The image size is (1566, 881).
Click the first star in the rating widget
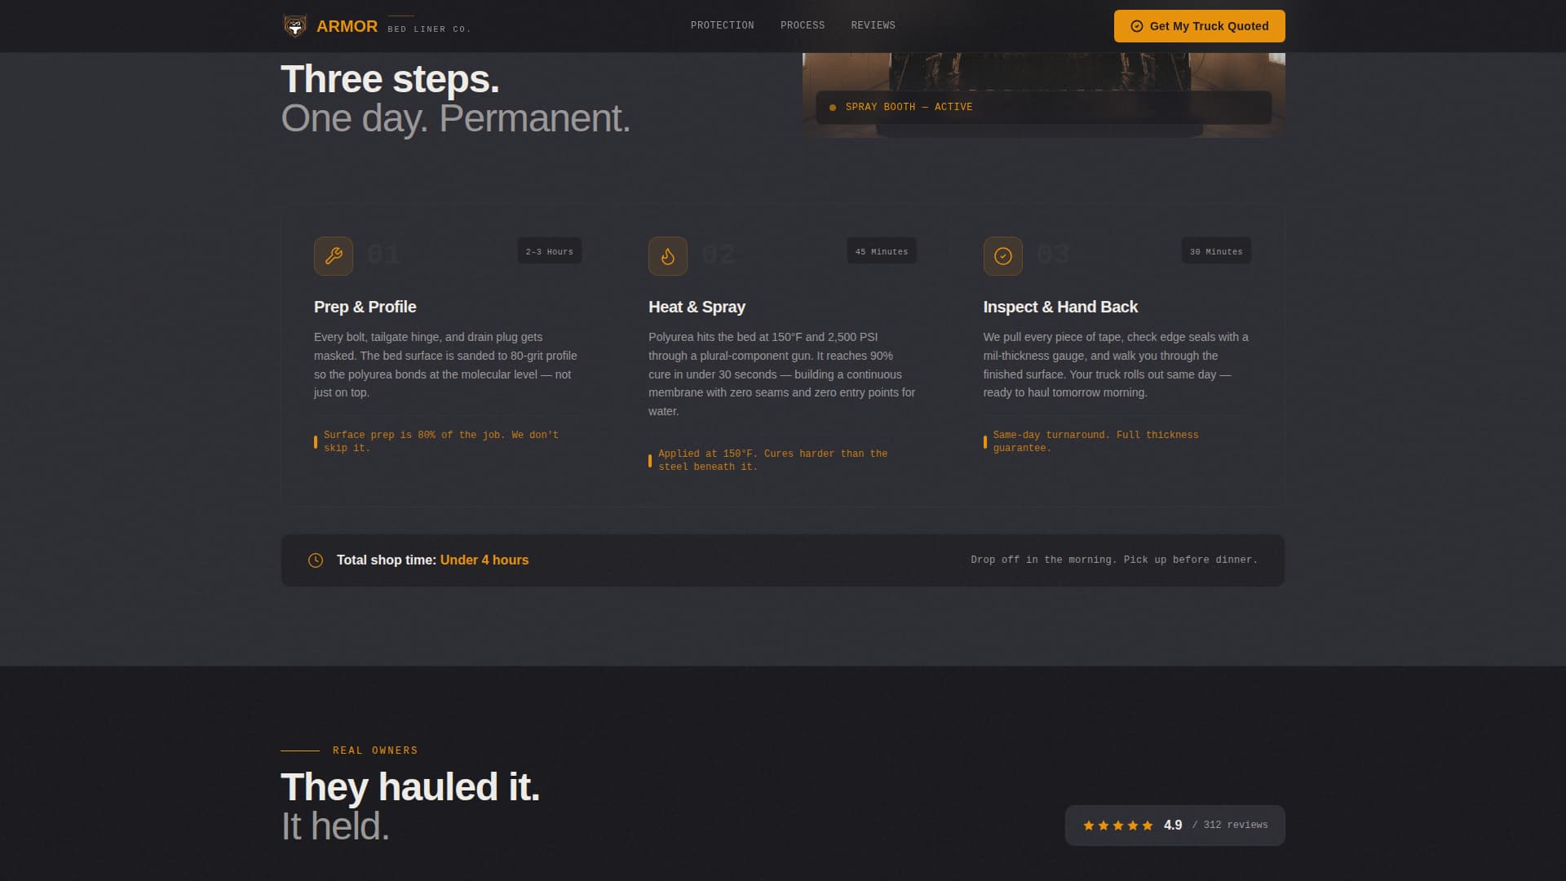point(1088,825)
